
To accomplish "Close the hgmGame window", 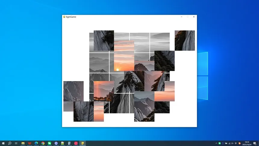I will point(194,17).
